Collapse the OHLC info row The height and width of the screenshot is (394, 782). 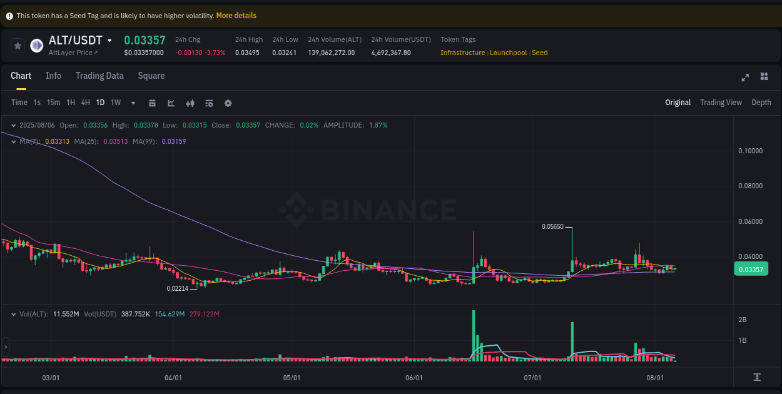click(13, 124)
